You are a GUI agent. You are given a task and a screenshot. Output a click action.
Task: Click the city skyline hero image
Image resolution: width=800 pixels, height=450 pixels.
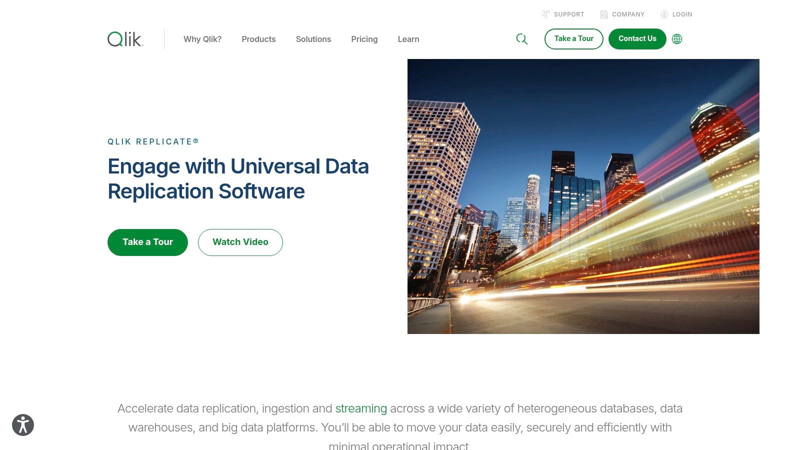click(x=583, y=196)
